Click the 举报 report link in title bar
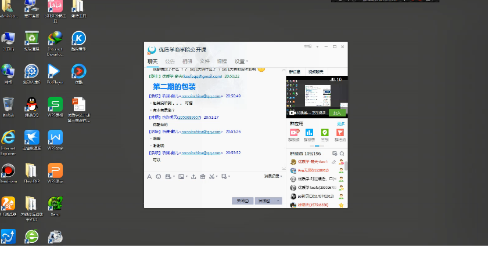The height and width of the screenshot is (259, 488). [308, 46]
